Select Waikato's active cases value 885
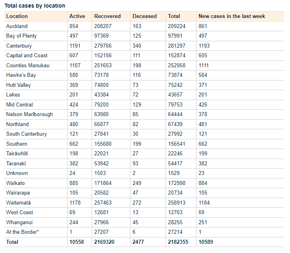Viewport: 290px width, 253px height. click(x=74, y=183)
